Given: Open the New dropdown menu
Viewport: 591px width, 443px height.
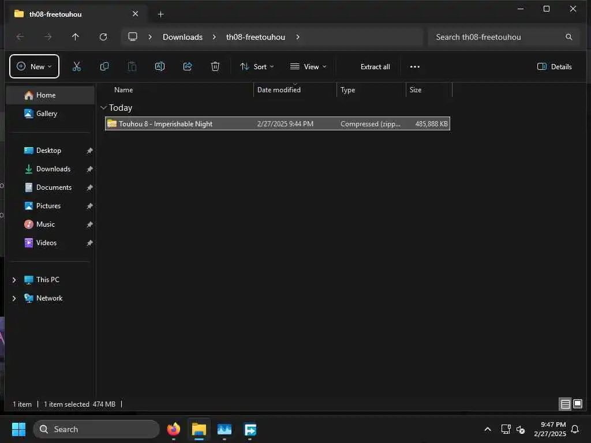Looking at the screenshot, I should [x=34, y=67].
